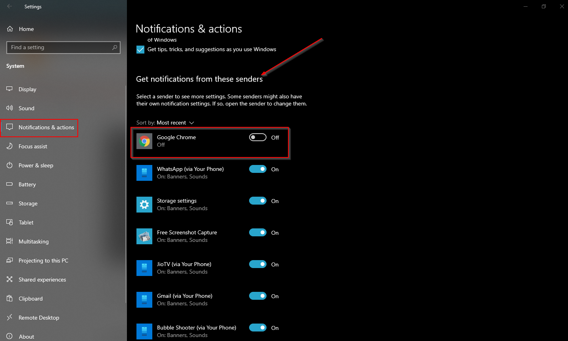Click the Battery icon
Image resolution: width=568 pixels, height=341 pixels.
[10, 184]
